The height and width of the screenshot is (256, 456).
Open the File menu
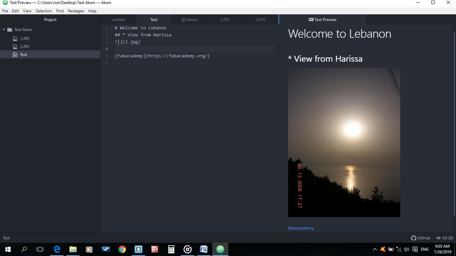pos(5,11)
